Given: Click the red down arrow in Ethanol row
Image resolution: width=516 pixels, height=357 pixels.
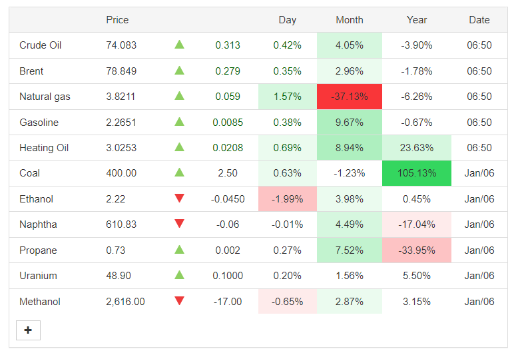Looking at the screenshot, I should point(179,198).
